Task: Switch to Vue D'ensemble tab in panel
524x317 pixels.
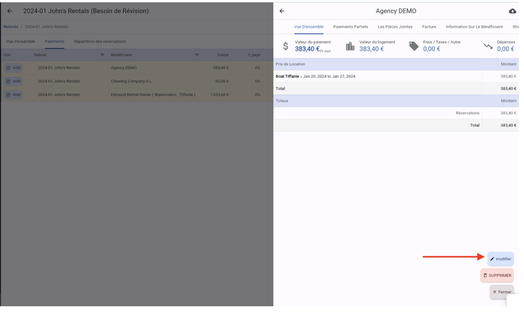Action: [x=309, y=27]
